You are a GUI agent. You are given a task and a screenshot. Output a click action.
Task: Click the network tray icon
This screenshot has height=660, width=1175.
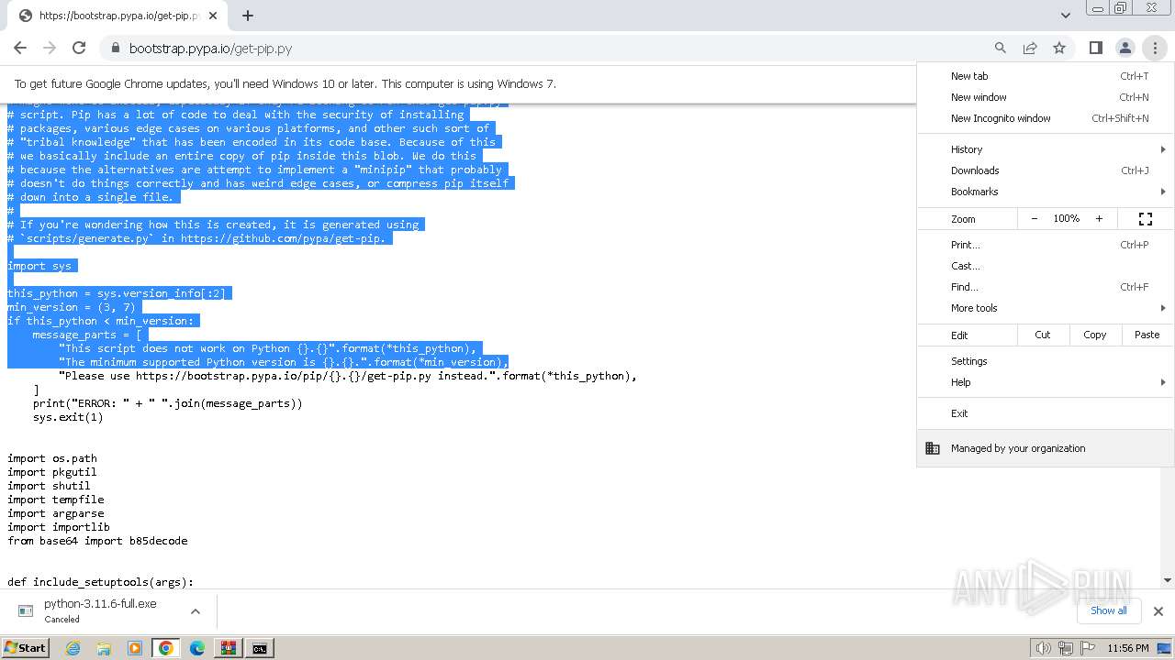pos(1066,648)
